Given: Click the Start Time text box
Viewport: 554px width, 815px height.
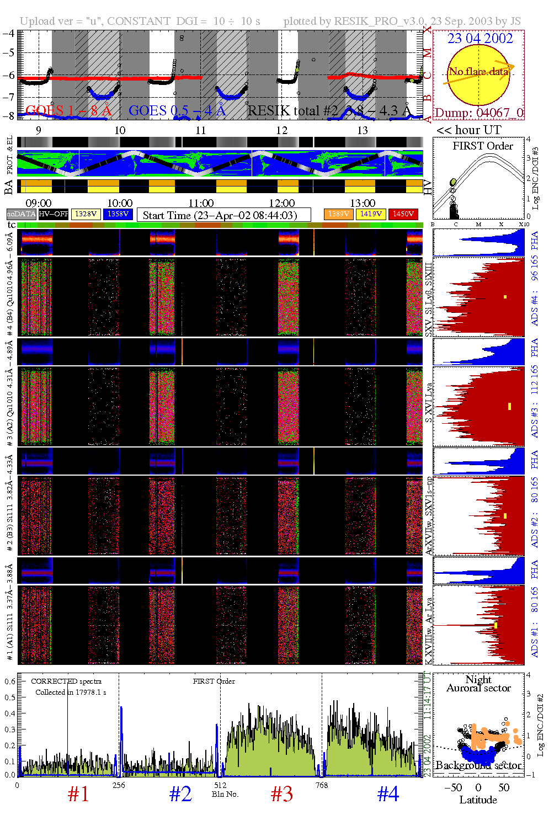Looking at the screenshot, I should pos(223,215).
